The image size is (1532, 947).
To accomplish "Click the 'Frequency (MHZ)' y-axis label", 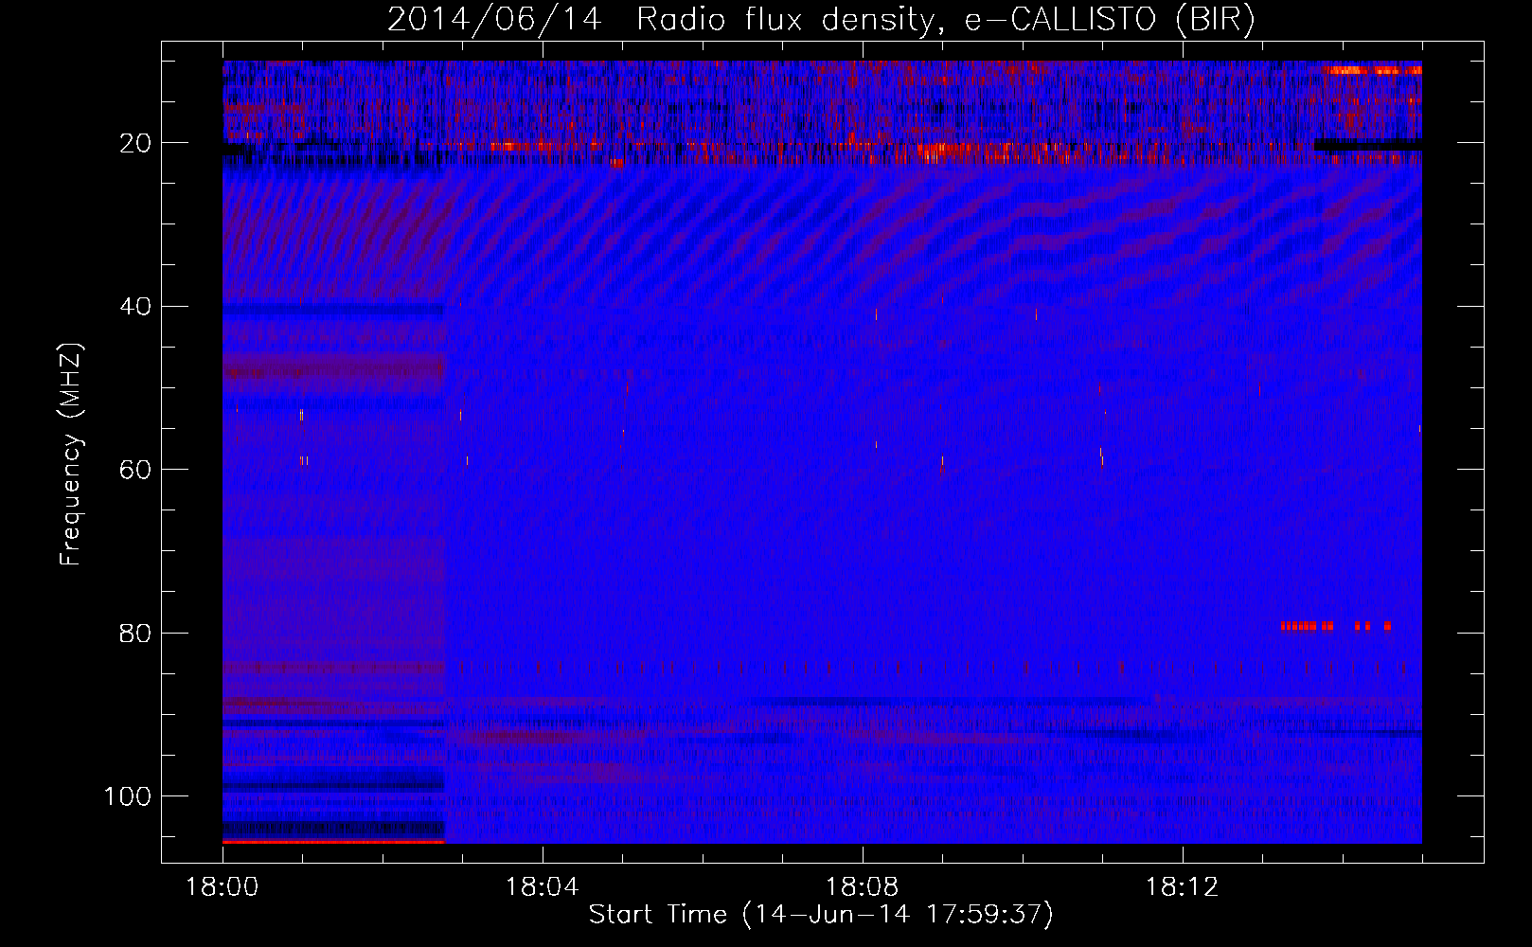I will point(71,455).
